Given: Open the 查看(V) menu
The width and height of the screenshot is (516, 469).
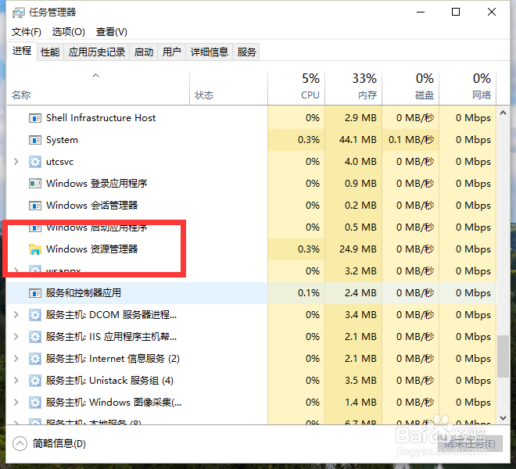Looking at the screenshot, I should tap(111, 32).
